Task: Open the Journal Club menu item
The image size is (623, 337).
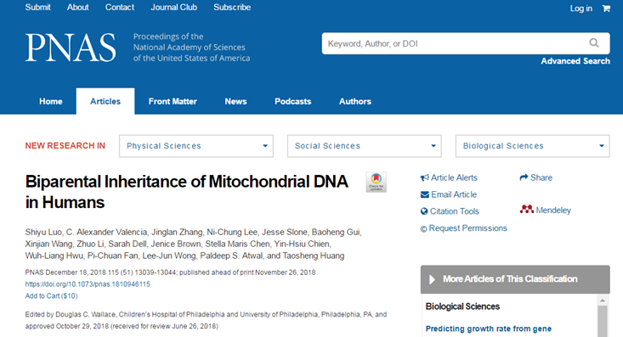Action: pyautogui.click(x=173, y=7)
